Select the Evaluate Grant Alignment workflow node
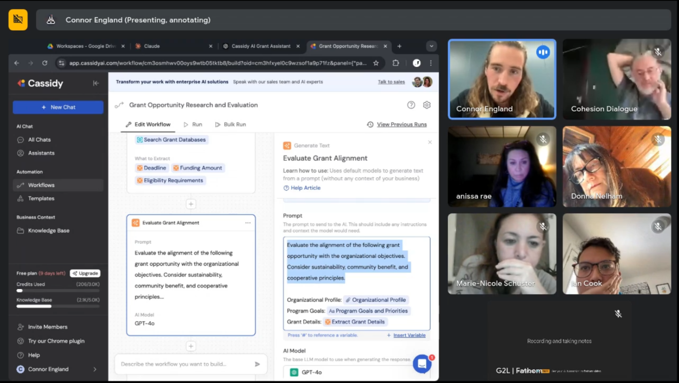679x383 pixels. pyautogui.click(x=191, y=275)
